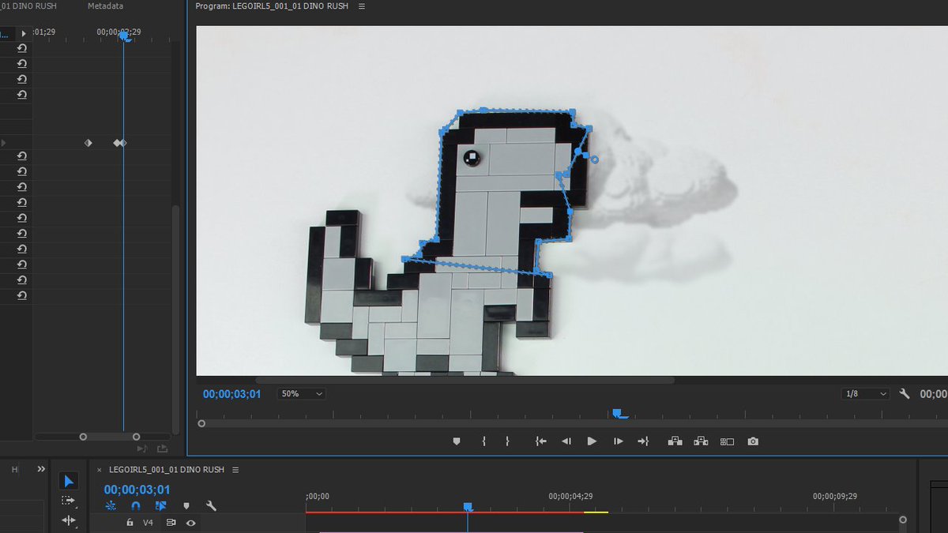Click export icon at Effect Controls bottom

point(162,449)
